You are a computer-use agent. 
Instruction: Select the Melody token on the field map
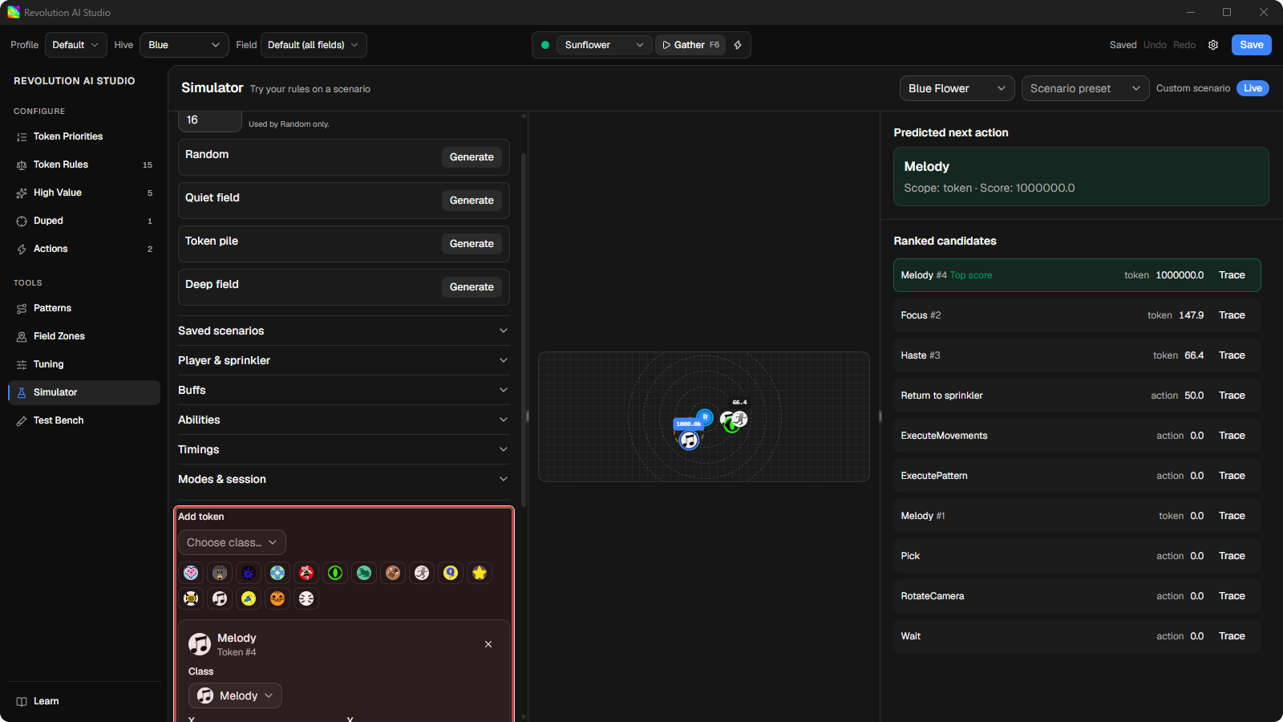coord(689,440)
